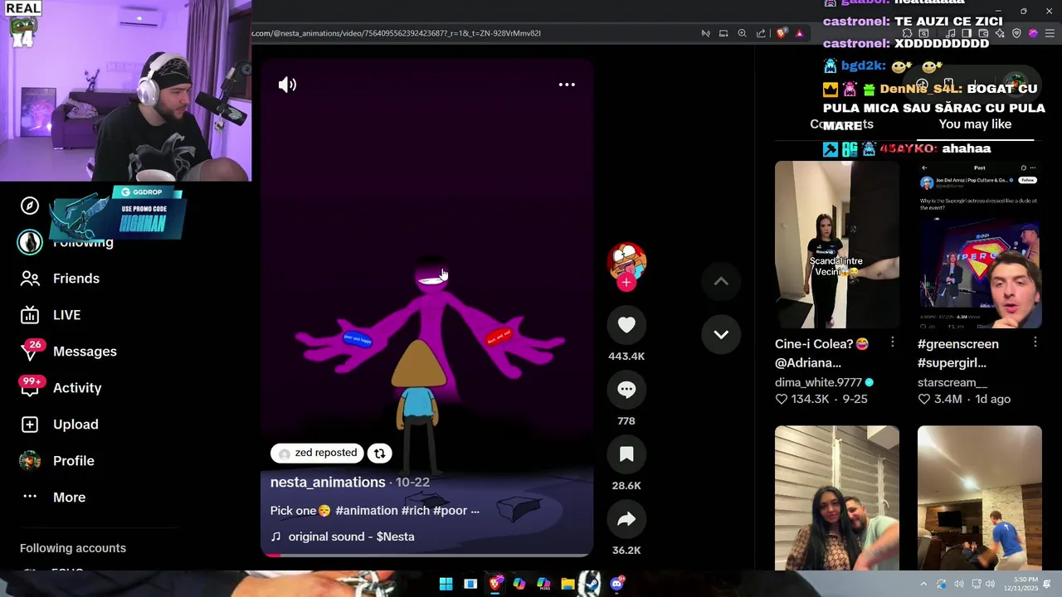Open the Copilot icon in the taskbar
The image size is (1062, 597).
[x=519, y=584]
